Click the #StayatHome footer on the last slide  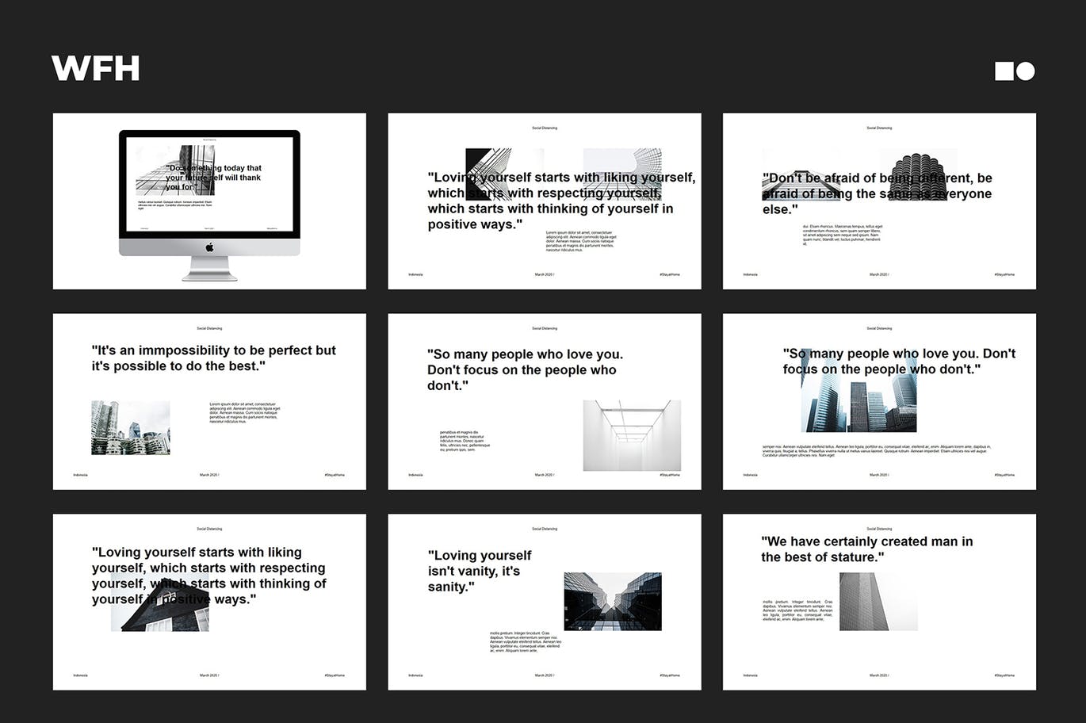(x=1004, y=675)
